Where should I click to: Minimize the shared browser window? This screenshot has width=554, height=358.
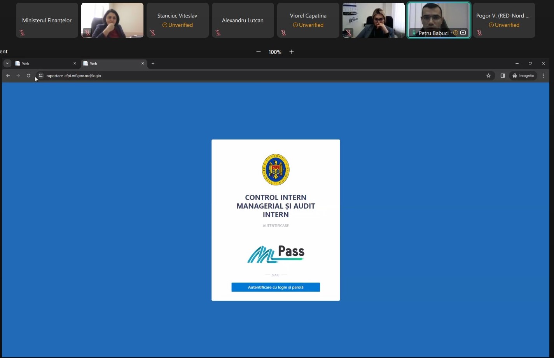tap(517, 63)
